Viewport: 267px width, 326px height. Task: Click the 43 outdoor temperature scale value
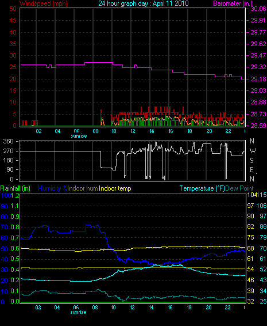coord(263,280)
